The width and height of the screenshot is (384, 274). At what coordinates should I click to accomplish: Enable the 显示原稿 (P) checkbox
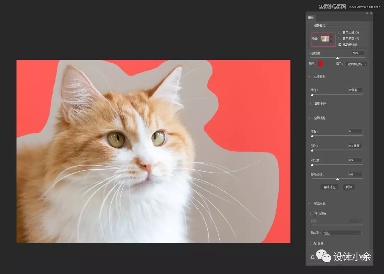coord(340,39)
